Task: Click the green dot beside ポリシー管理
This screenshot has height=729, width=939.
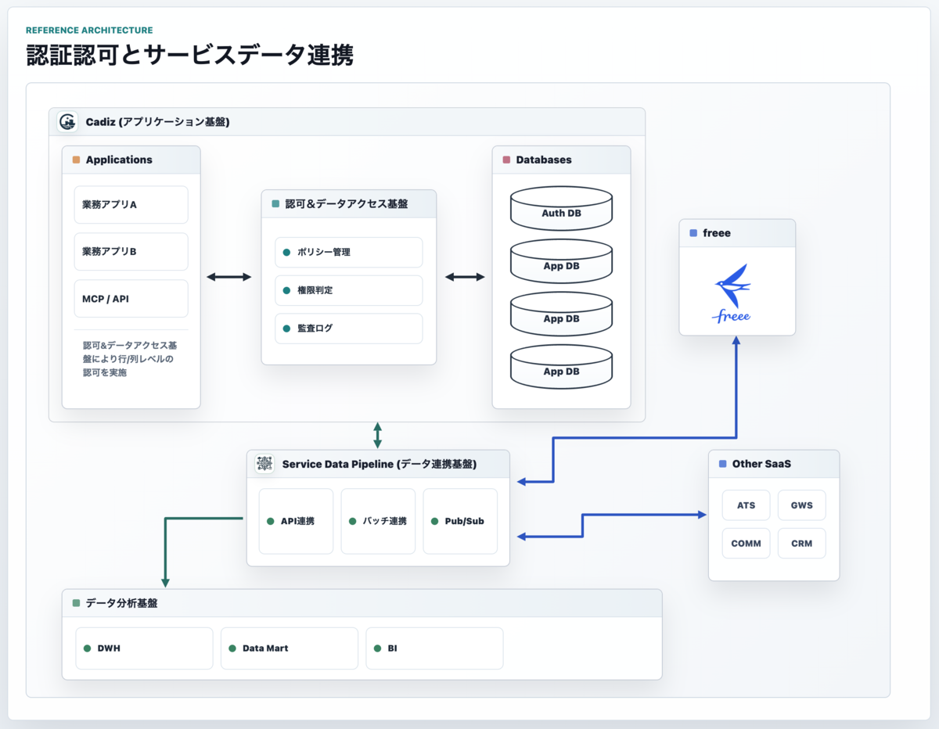Action: (286, 253)
